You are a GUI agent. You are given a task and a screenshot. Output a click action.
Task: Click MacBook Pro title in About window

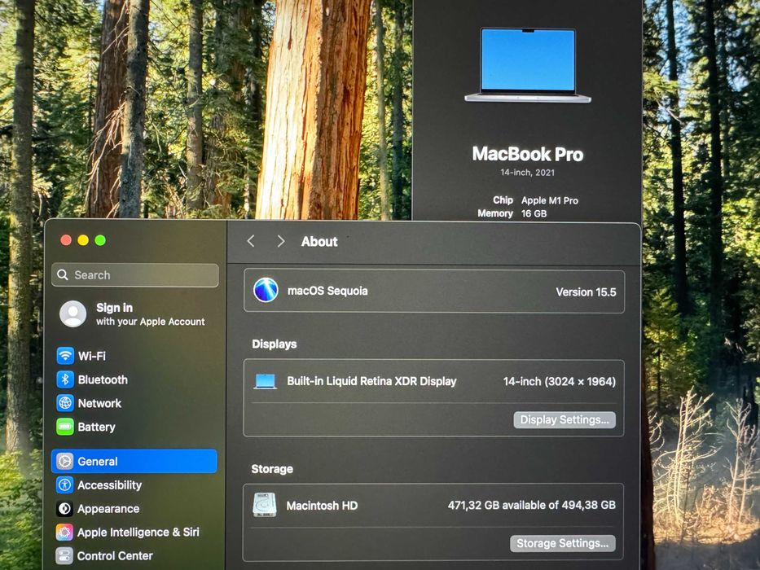(x=528, y=154)
